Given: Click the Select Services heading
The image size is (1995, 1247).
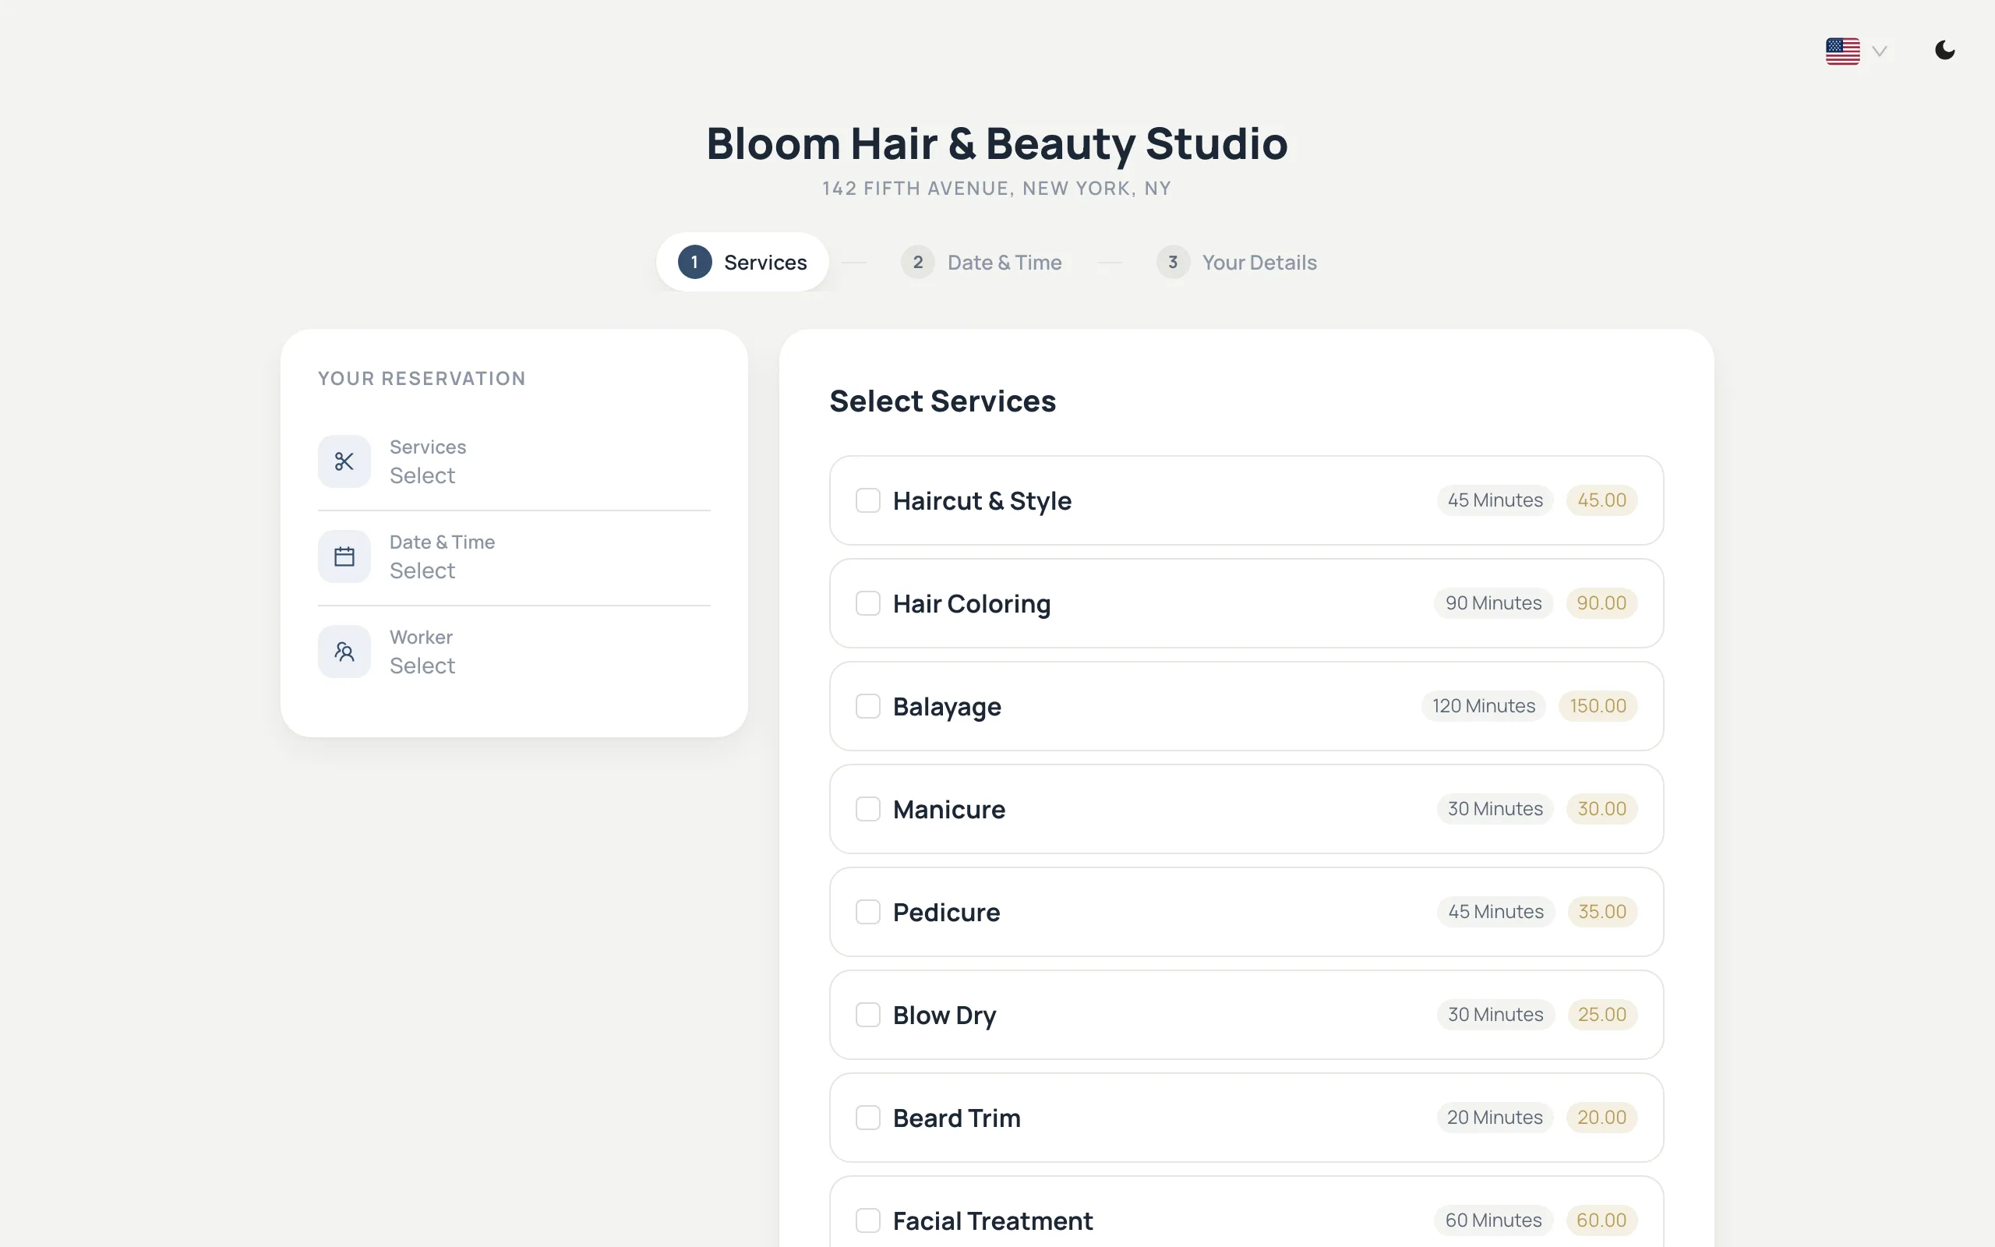Looking at the screenshot, I should point(942,401).
